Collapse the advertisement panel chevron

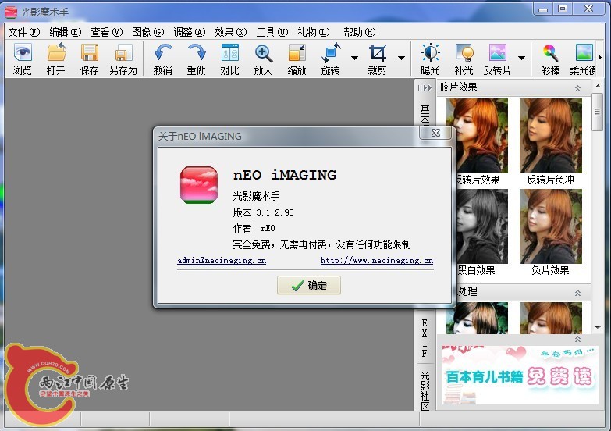click(x=578, y=339)
